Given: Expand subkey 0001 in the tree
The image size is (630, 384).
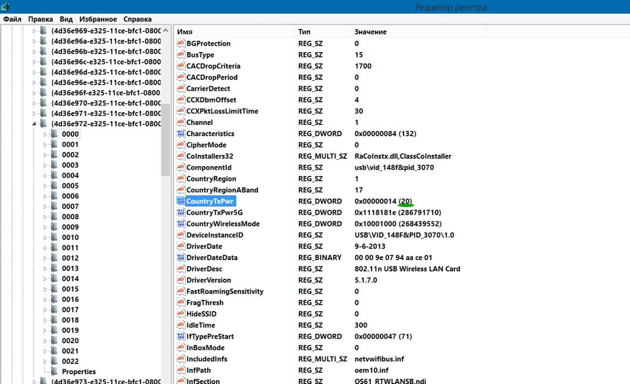Looking at the screenshot, I should [45, 145].
